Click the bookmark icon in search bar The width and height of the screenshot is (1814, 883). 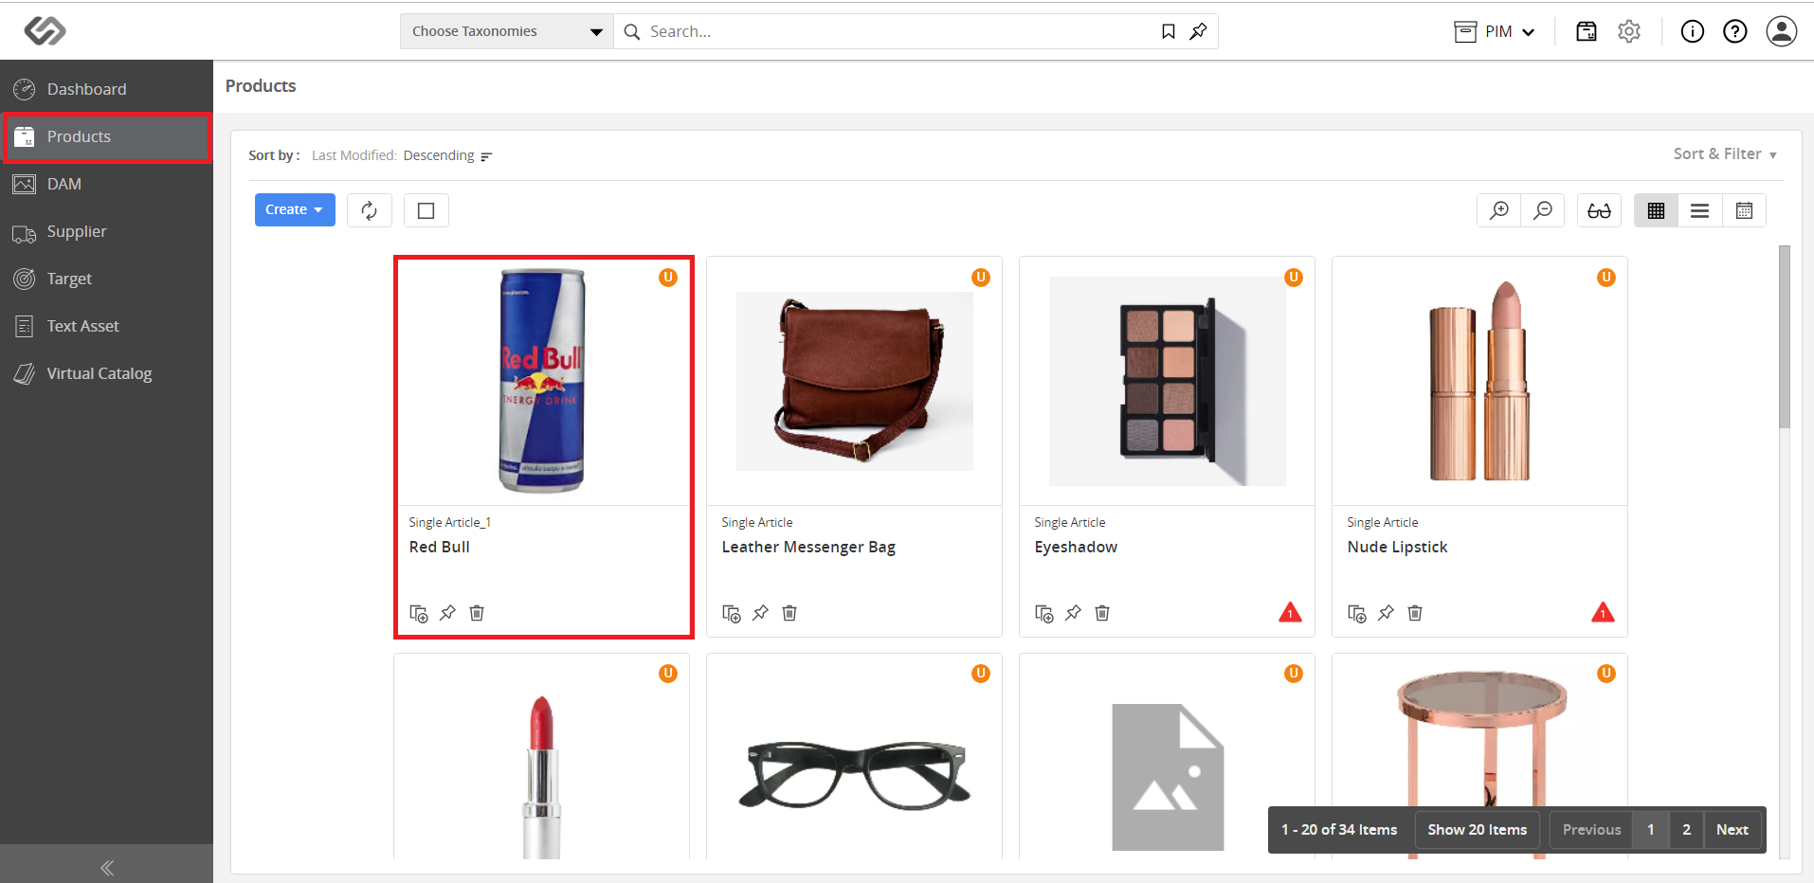click(x=1169, y=31)
